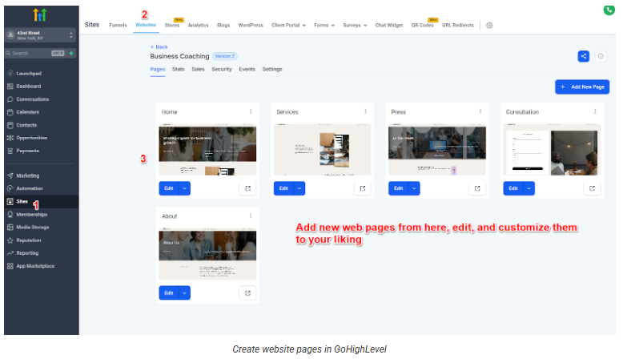The height and width of the screenshot is (363, 623).
Task: Expand the About Edit dropdown arrow
Action: pyautogui.click(x=185, y=293)
